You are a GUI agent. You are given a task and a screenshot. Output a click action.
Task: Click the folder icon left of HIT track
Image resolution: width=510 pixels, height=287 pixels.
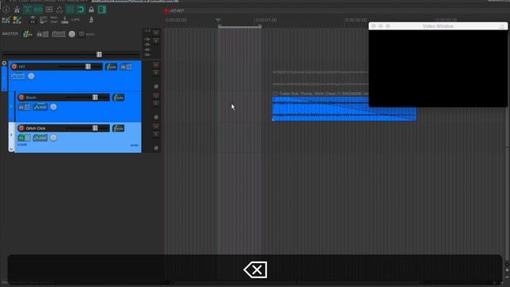pos(4,63)
